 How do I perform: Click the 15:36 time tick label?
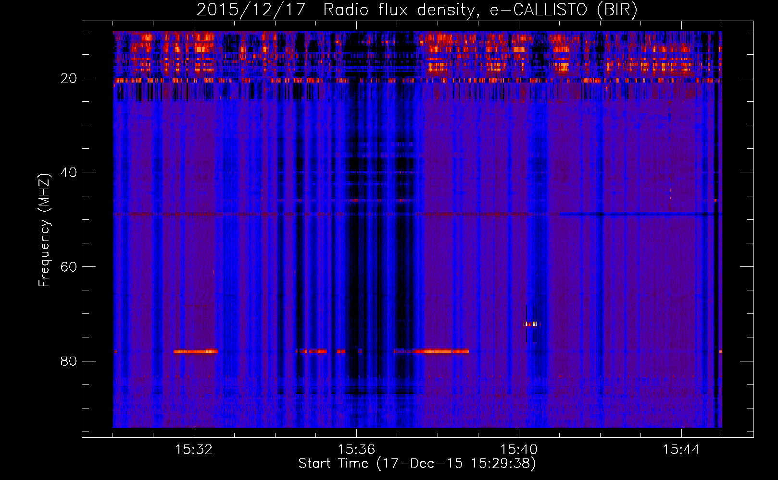point(356,449)
